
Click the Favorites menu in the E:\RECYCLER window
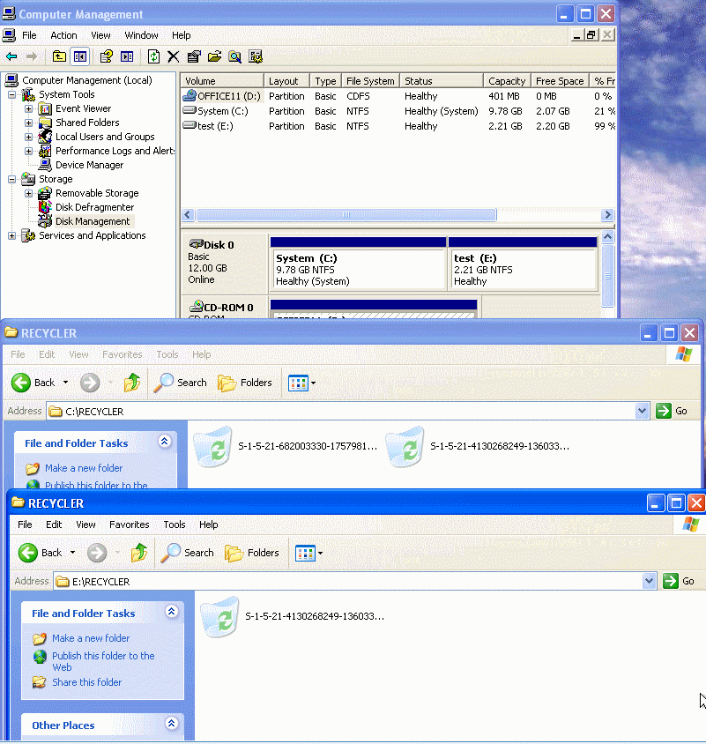[129, 525]
